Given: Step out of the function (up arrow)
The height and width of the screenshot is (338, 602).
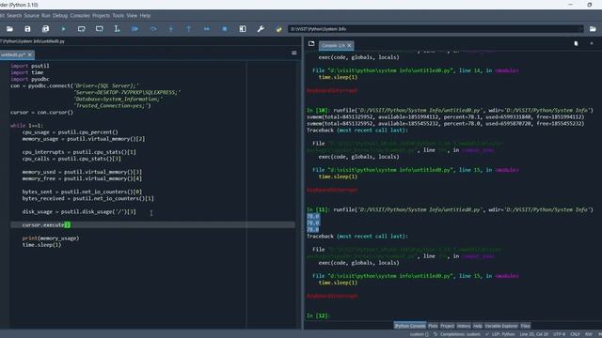Looking at the screenshot, I should 188,29.
